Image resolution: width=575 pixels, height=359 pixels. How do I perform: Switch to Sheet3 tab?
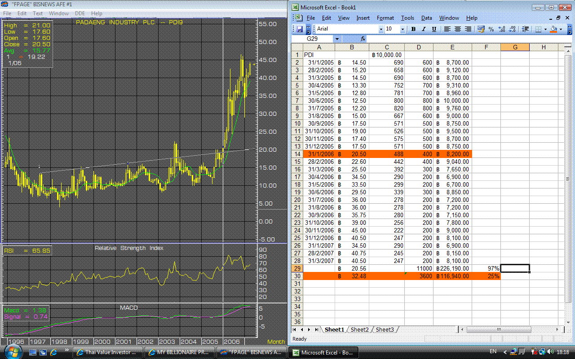click(x=385, y=329)
